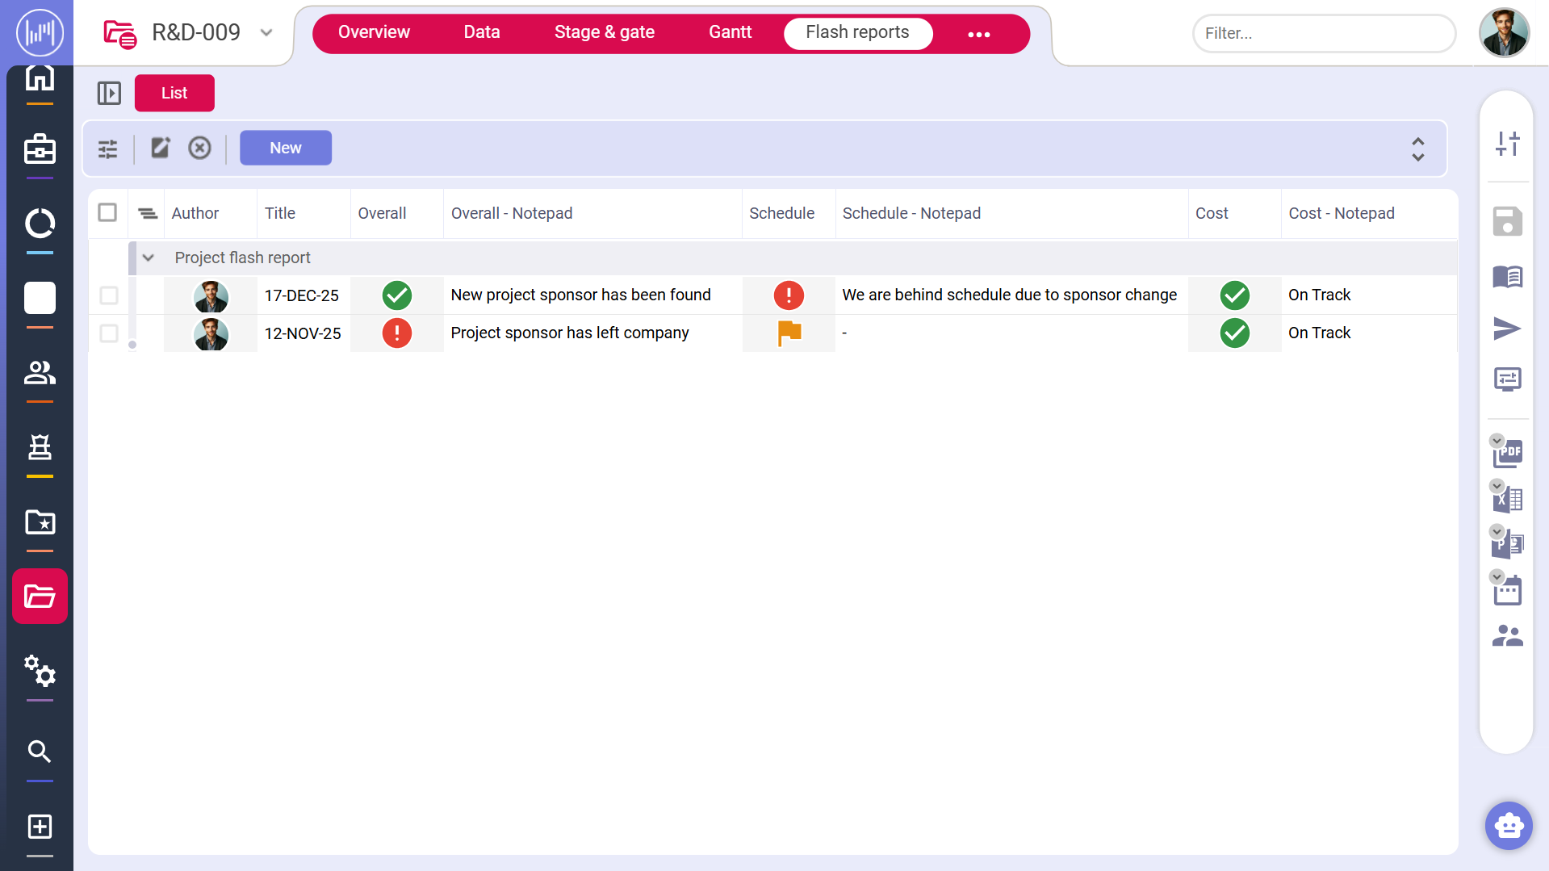Expand the toolbar up-down chevron
The height and width of the screenshot is (871, 1549).
[1417, 149]
